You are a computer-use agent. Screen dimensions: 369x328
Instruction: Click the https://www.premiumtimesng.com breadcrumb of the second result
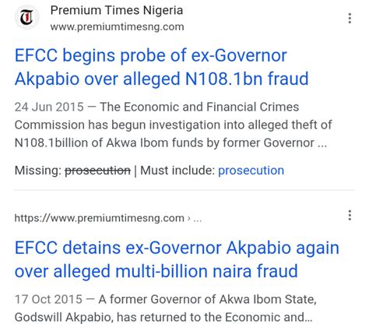tap(100, 218)
